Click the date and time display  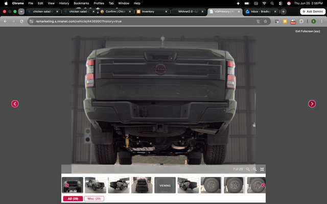tap(309, 4)
